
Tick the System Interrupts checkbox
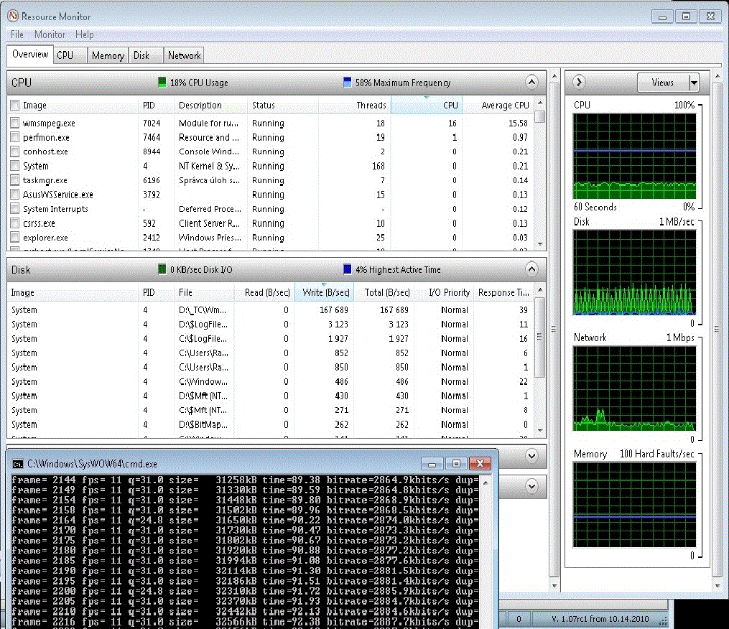tap(15, 209)
